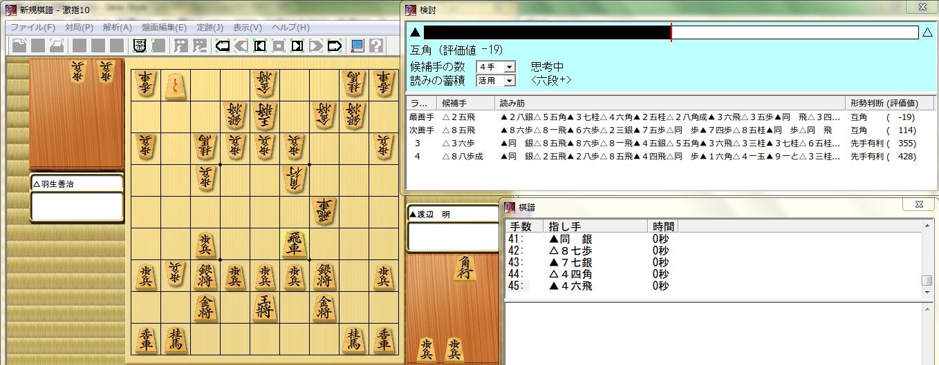
Task: Select the opponent rook on square 3五
Action: pos(324,212)
